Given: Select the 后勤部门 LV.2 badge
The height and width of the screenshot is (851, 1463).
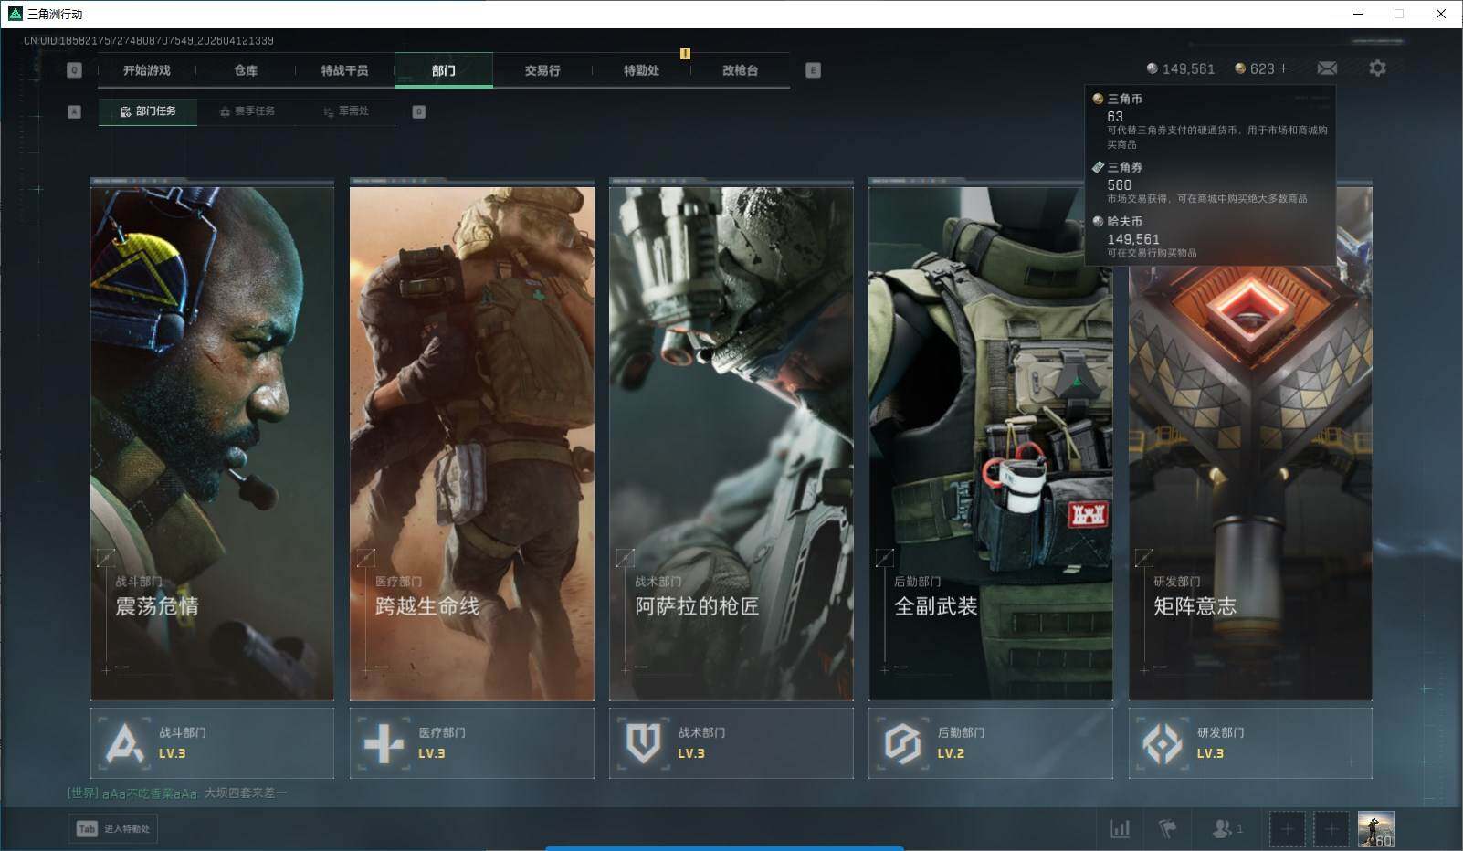Looking at the screenshot, I should click(990, 743).
